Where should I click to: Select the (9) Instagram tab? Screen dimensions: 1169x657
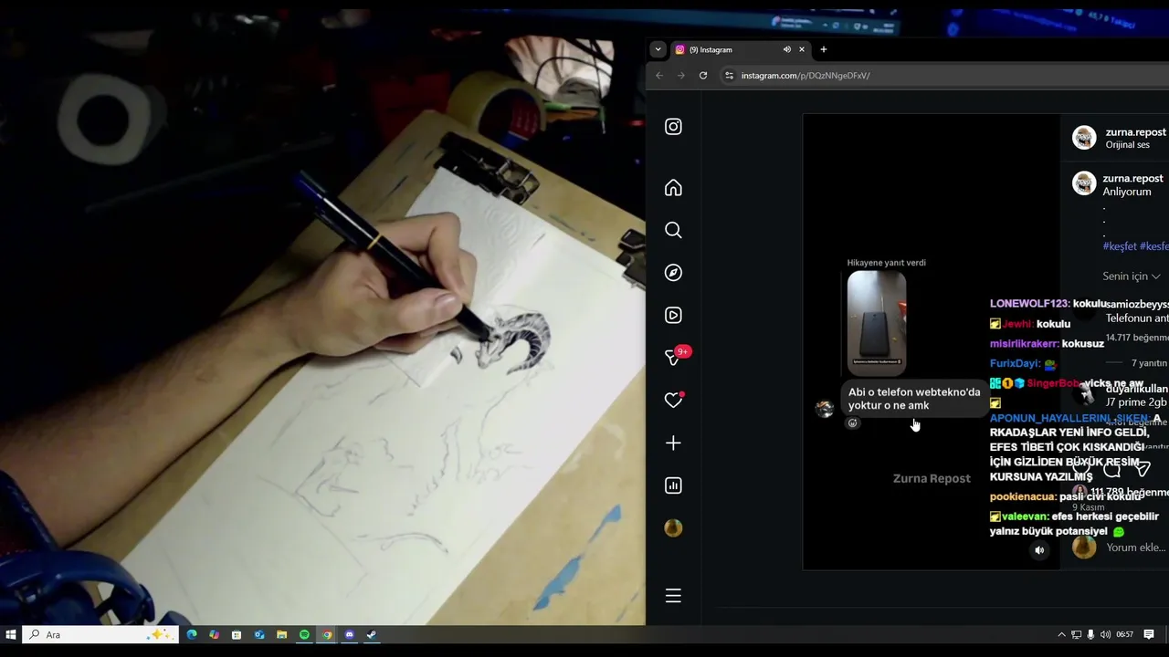point(740,49)
